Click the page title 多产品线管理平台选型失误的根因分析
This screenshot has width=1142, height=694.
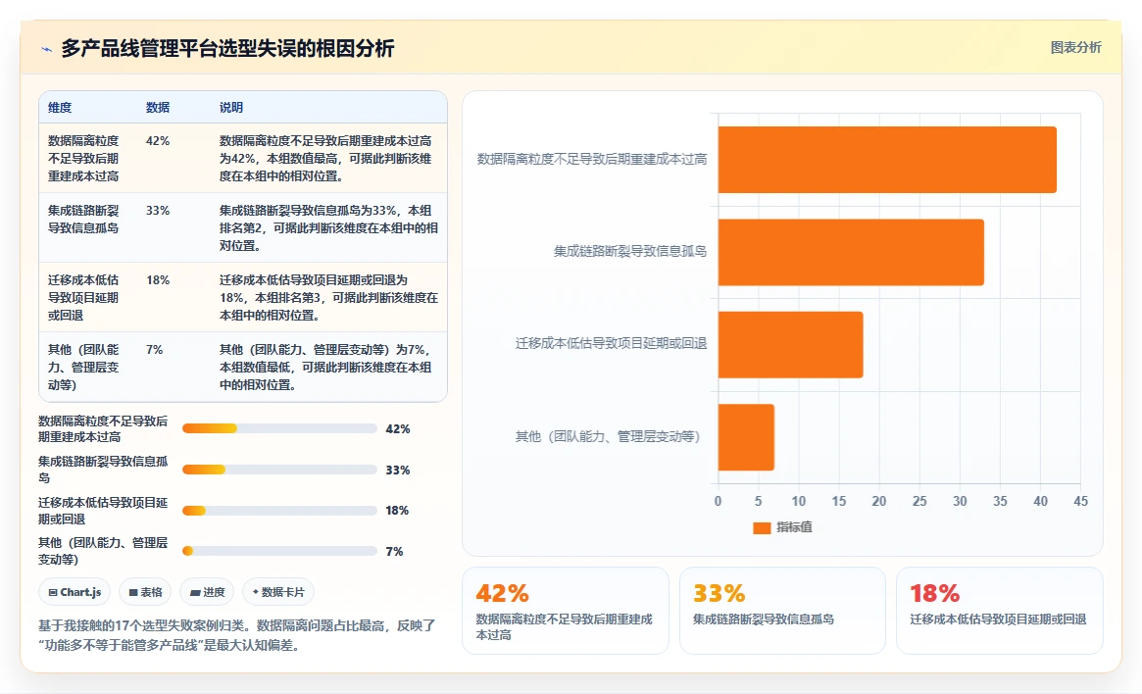pos(227,49)
